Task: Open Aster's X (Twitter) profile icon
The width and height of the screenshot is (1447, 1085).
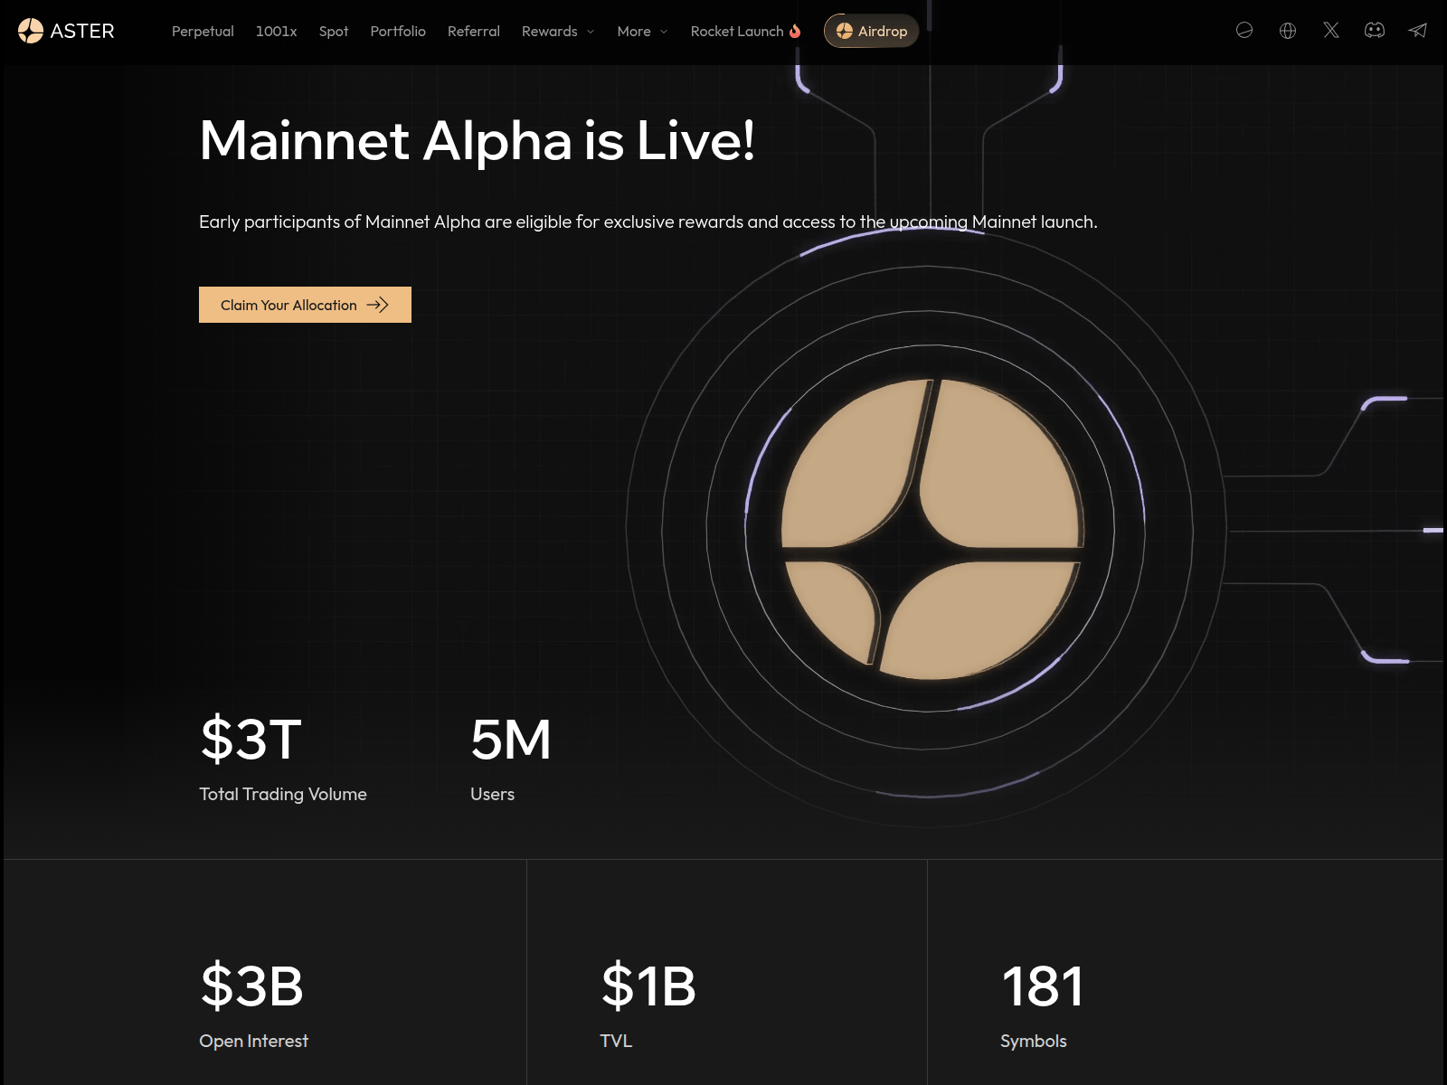Action: 1331,31
